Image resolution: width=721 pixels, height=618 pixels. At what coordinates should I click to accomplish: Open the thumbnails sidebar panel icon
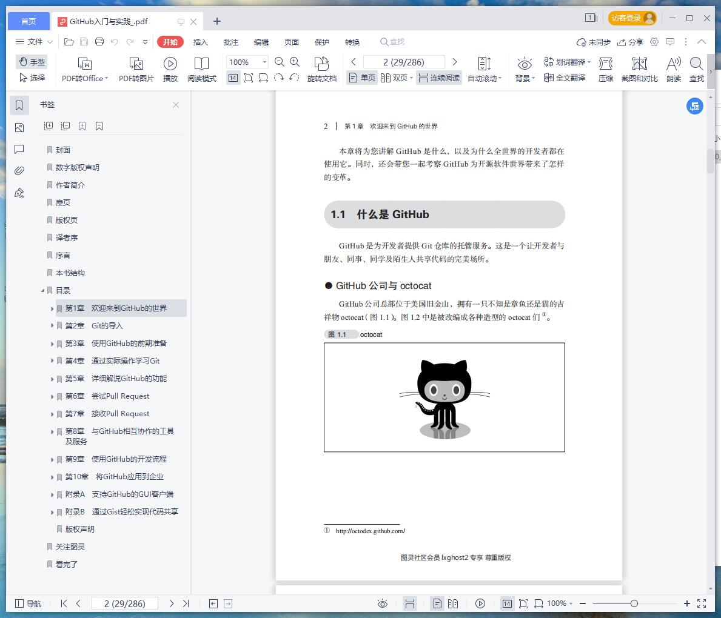point(19,127)
